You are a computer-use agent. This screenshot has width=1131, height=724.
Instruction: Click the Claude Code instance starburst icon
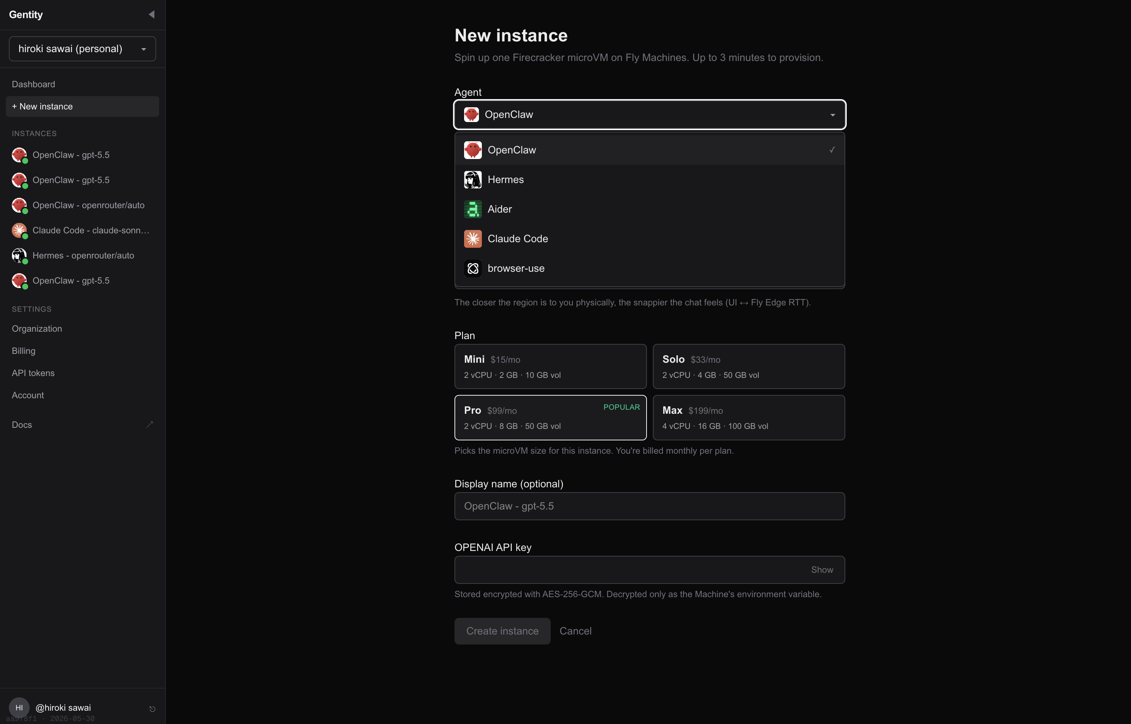[x=19, y=230]
